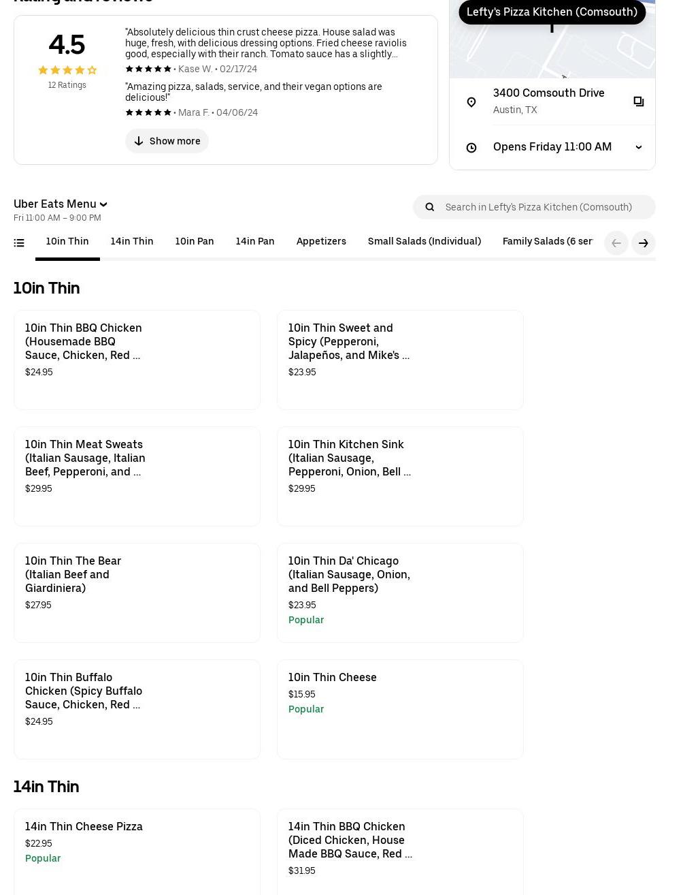Click the left arrow in category tabs
Image resolution: width=683 pixels, height=895 pixels.
click(x=616, y=243)
